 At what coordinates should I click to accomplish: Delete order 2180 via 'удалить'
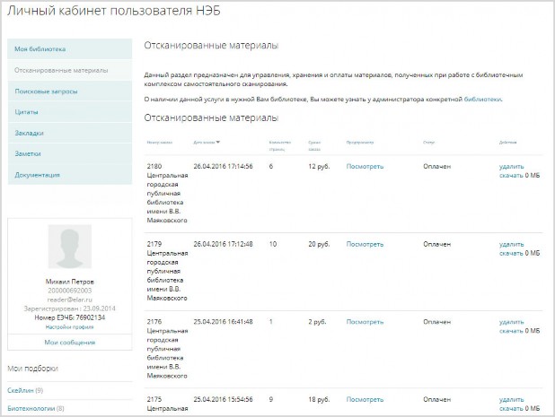[512, 167]
